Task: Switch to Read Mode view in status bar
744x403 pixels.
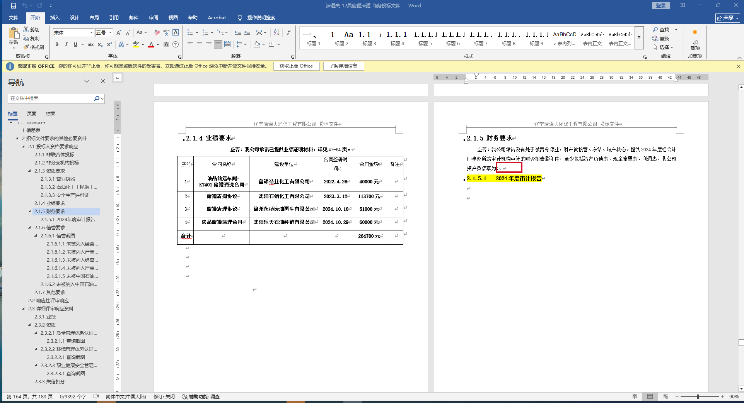Action: [x=635, y=396]
